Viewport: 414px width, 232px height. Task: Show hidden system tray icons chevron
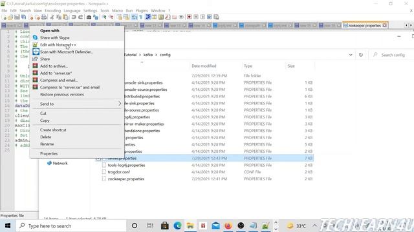(x=314, y=226)
